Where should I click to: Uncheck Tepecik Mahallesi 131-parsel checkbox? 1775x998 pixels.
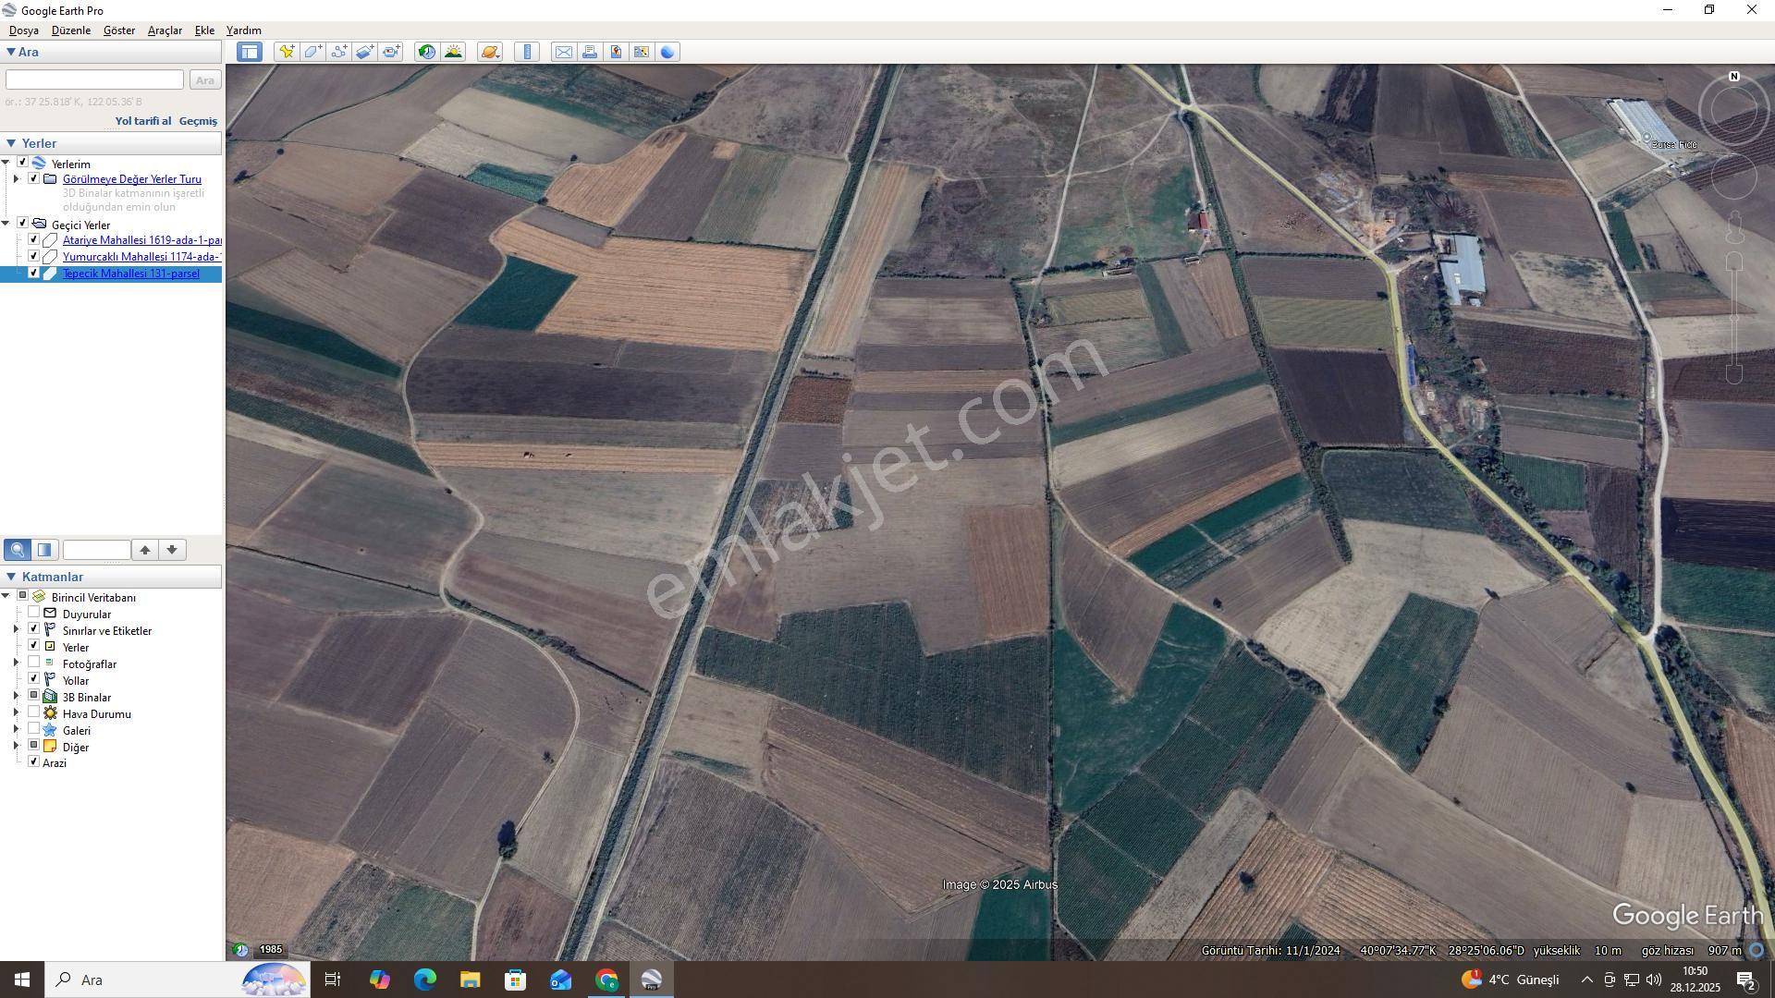tap(34, 273)
